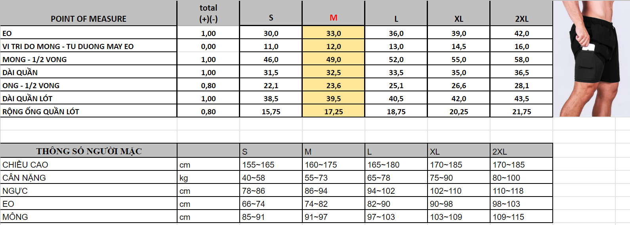Select the MÔNG value 109~115 cell
Image resolution: width=630 pixels, height=225 pixels.
pyautogui.click(x=521, y=216)
